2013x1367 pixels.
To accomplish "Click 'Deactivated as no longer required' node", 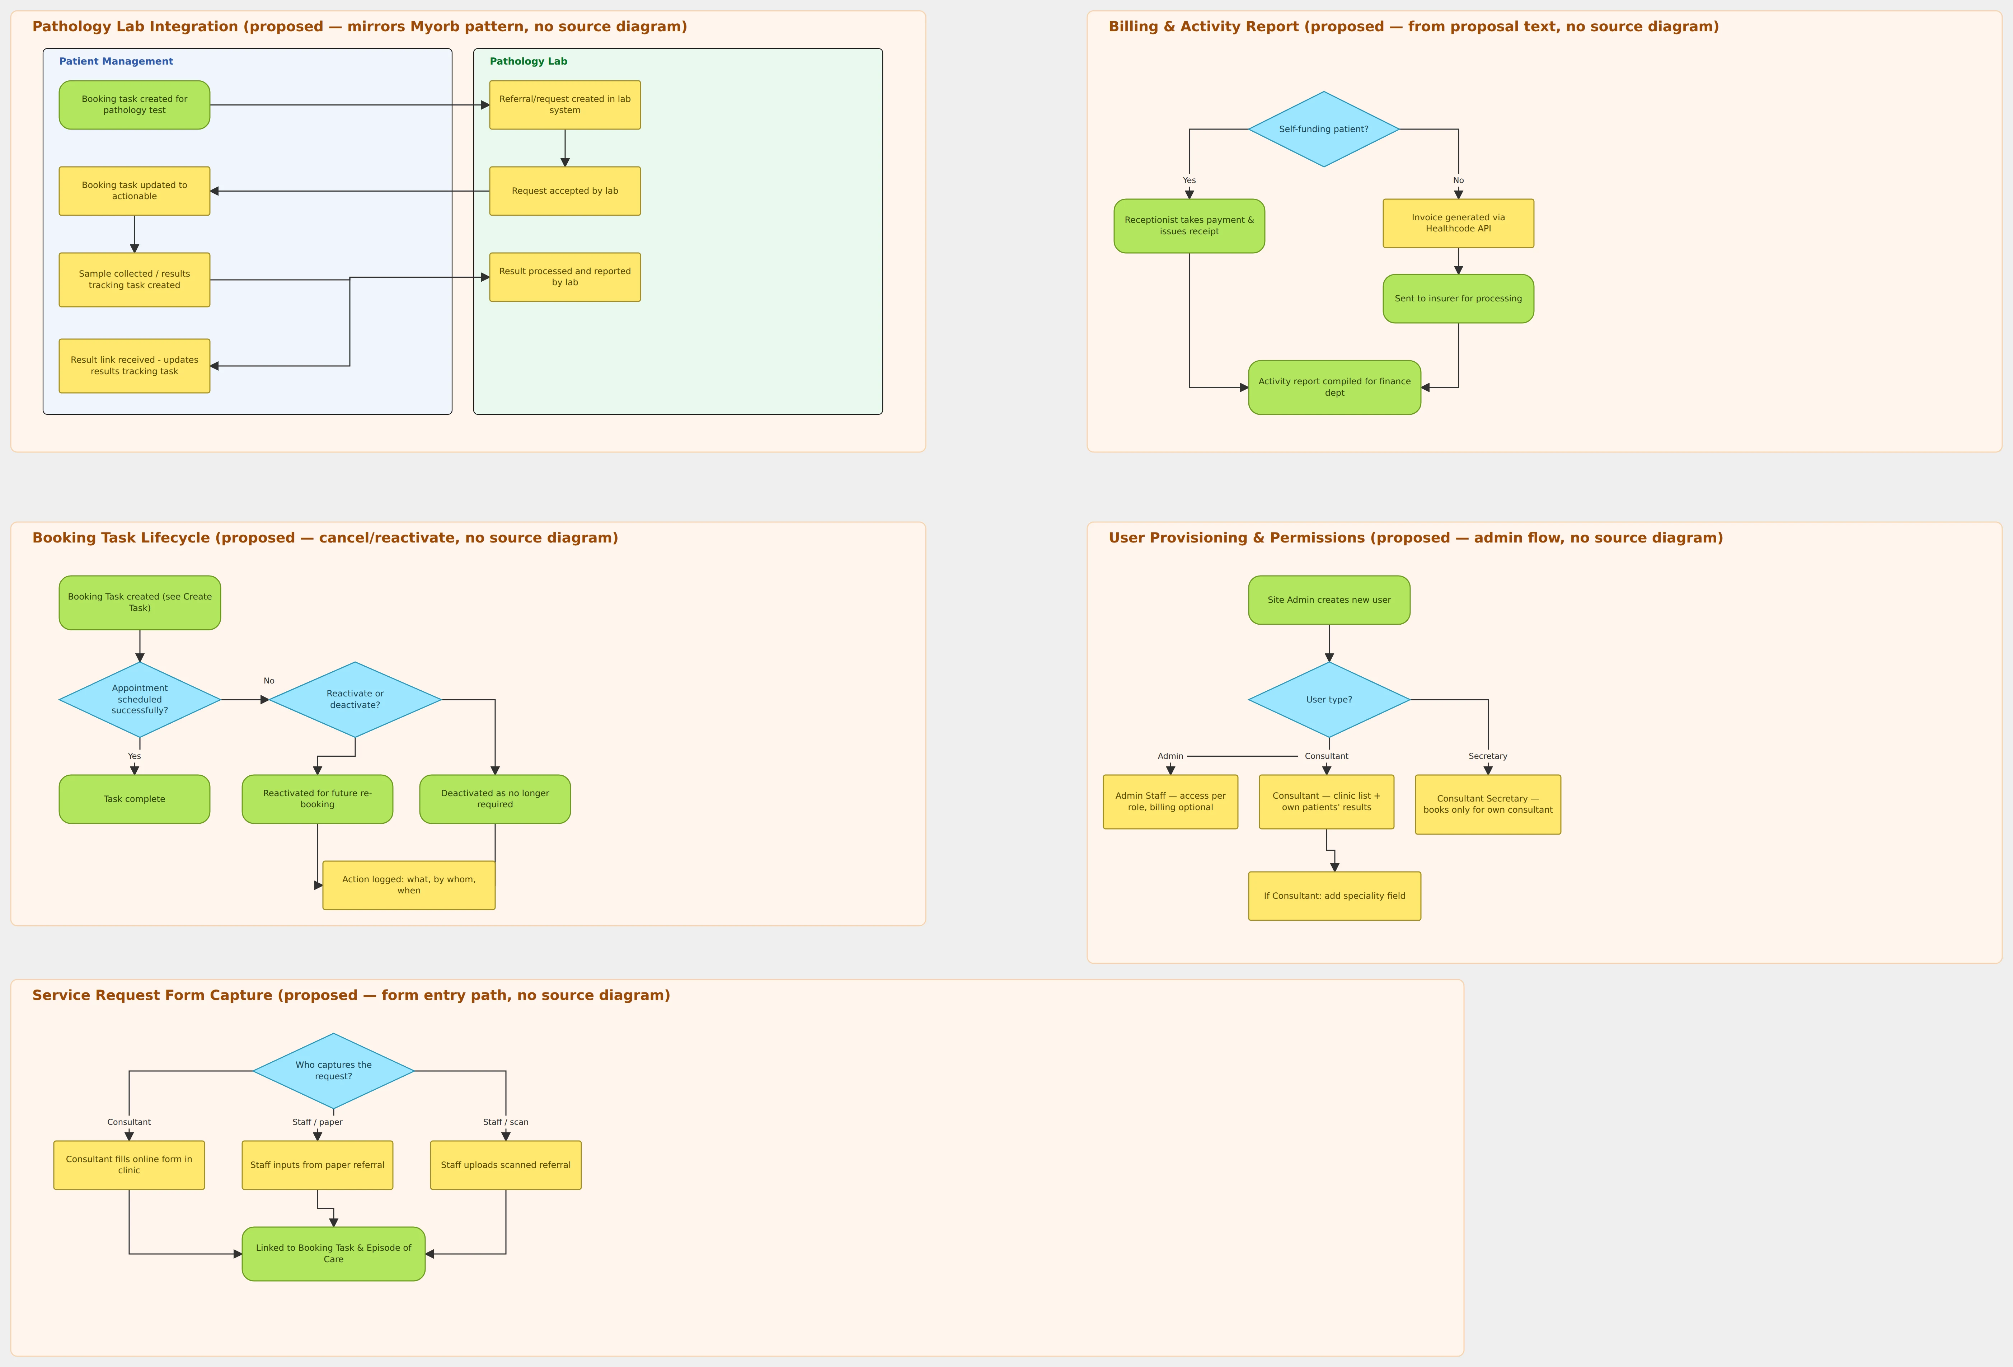I will point(494,799).
